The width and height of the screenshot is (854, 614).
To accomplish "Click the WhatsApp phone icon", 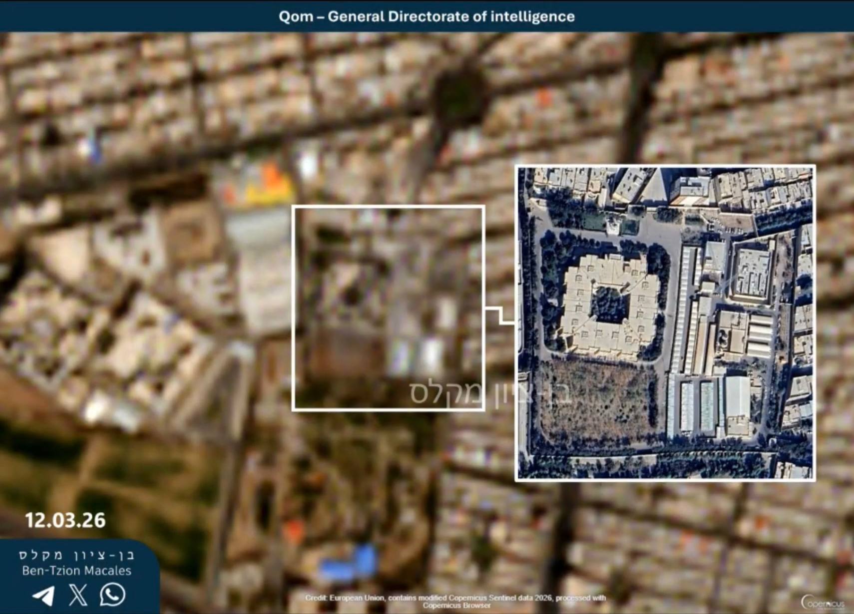I will tap(112, 595).
